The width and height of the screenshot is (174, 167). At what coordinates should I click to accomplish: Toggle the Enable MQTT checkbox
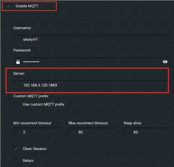9,6
